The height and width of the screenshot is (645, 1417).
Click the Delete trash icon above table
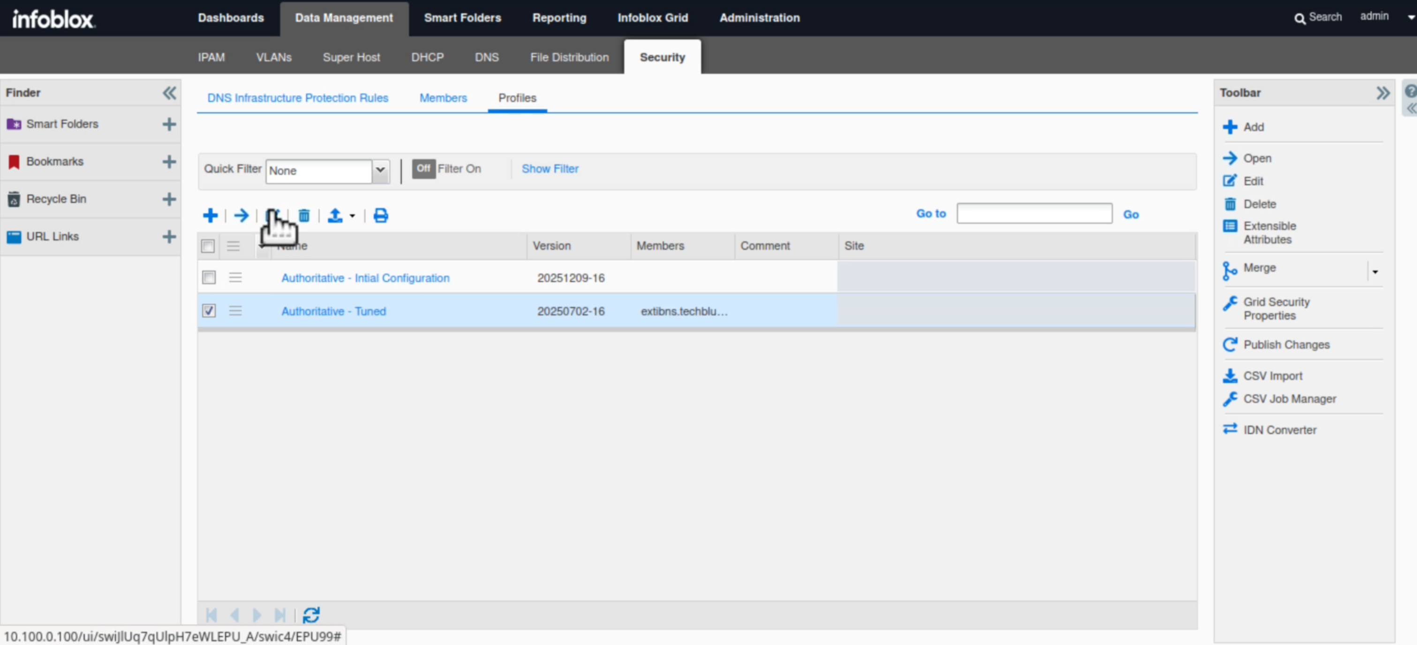click(304, 216)
